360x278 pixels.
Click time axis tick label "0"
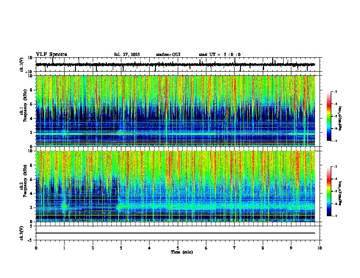(36, 248)
